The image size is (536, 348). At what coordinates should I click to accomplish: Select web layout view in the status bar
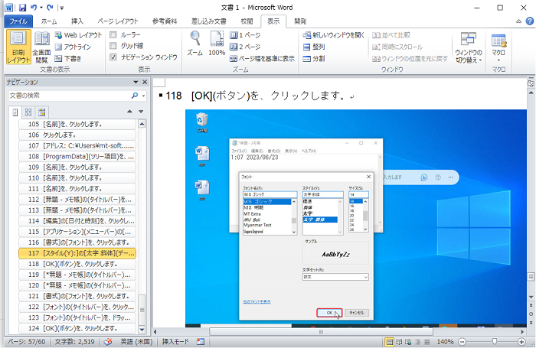[x=408, y=342]
